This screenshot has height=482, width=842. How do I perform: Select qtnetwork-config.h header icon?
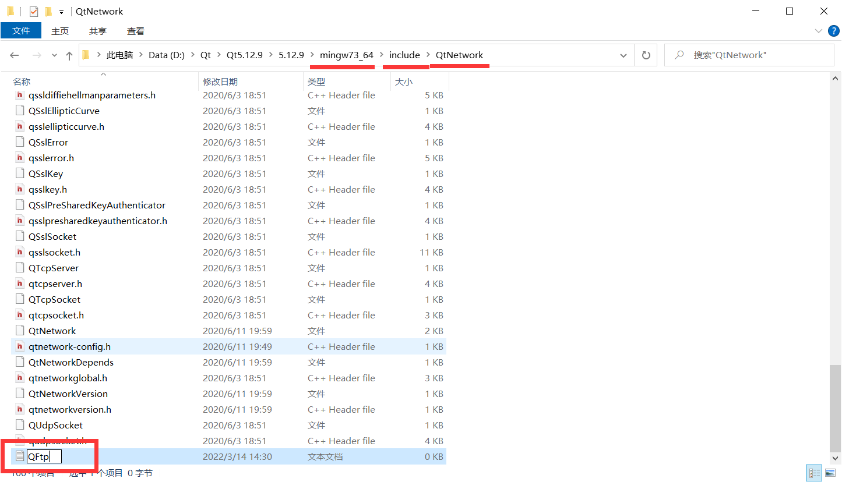(20, 346)
